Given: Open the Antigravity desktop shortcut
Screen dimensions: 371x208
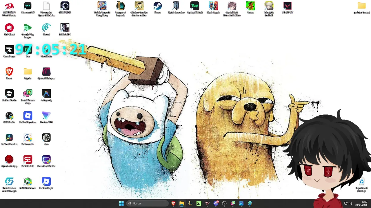Looking at the screenshot, I should [x=46, y=96].
